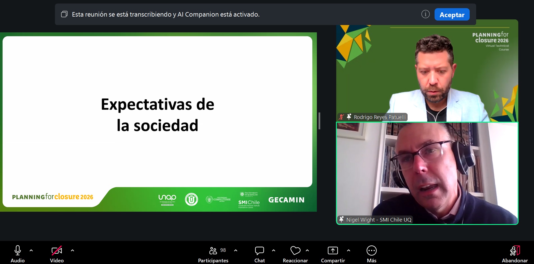This screenshot has height=264, width=534.
Task: Expand reactions options chevron
Action: pyautogui.click(x=307, y=250)
